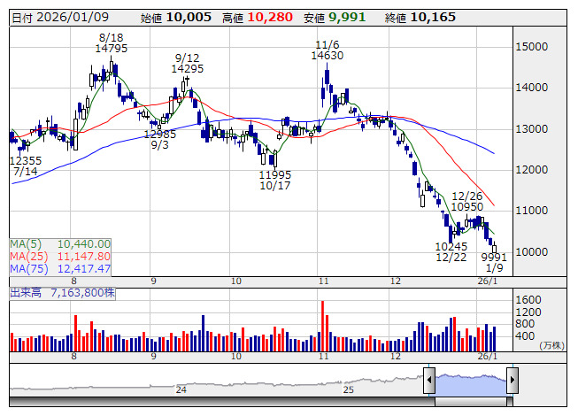Select the 12/26 10950 high label
The width and height of the screenshot is (578, 416).
[467, 201]
